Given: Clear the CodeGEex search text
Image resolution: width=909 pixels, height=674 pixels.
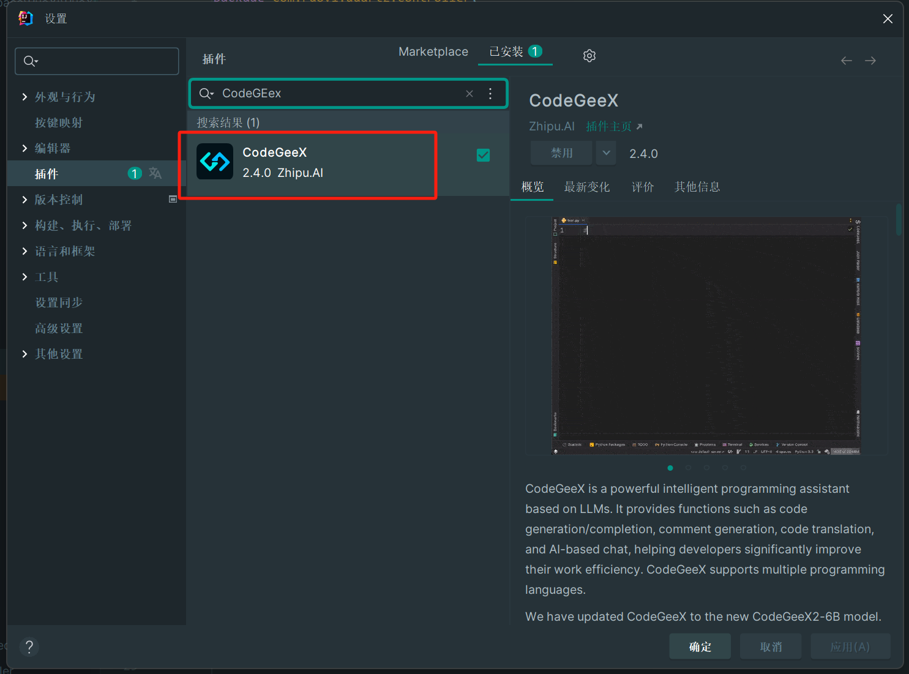Looking at the screenshot, I should coord(469,94).
